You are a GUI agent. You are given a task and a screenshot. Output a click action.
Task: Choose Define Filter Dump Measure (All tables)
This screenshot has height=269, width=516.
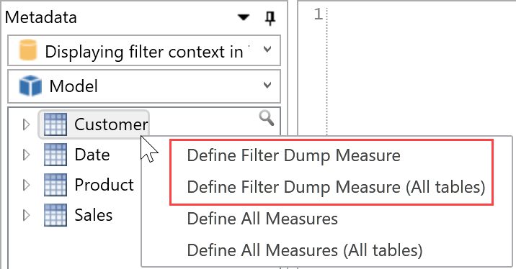(x=336, y=187)
